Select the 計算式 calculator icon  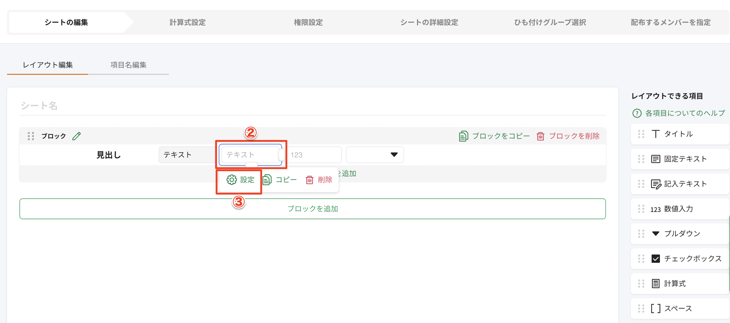tap(656, 284)
